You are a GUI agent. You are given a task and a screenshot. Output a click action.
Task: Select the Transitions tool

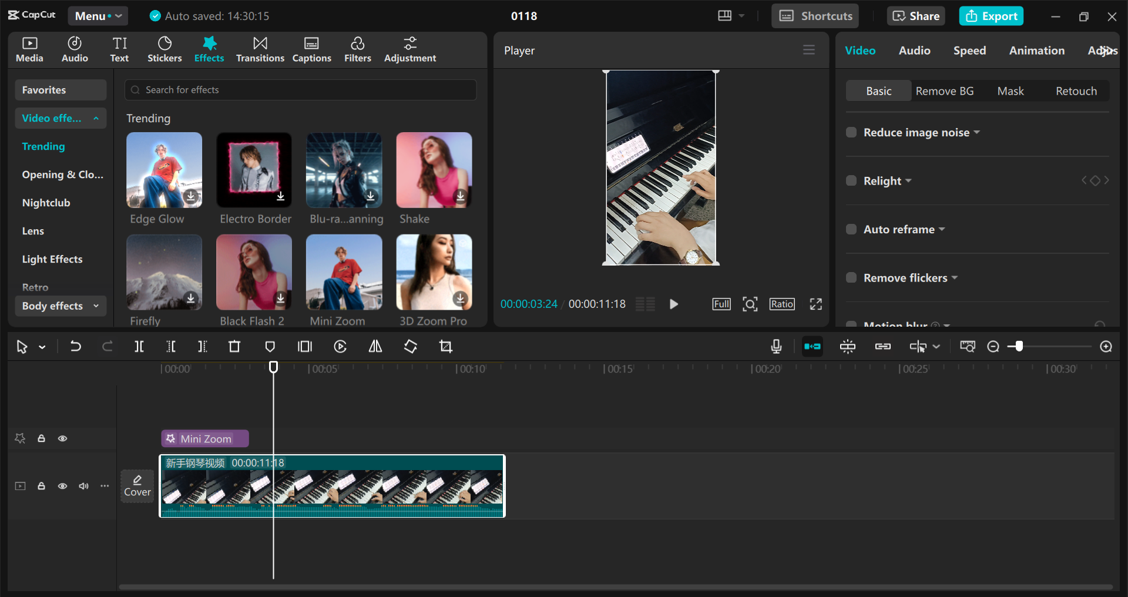260,49
